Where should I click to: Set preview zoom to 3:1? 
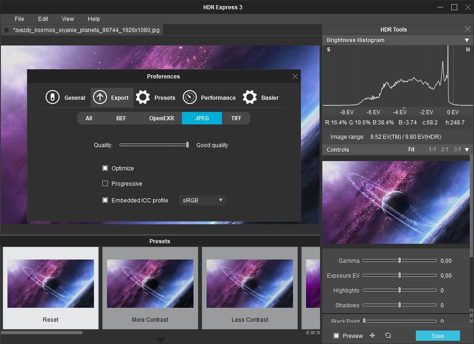click(x=457, y=149)
